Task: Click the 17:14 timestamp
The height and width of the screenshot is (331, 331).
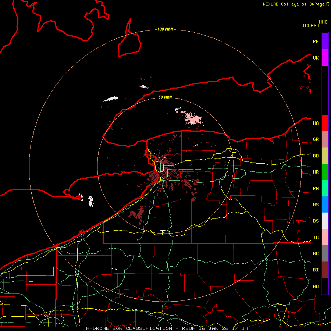Action: pos(239,328)
